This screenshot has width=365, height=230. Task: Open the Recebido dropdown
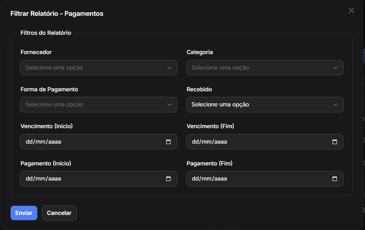coord(265,105)
